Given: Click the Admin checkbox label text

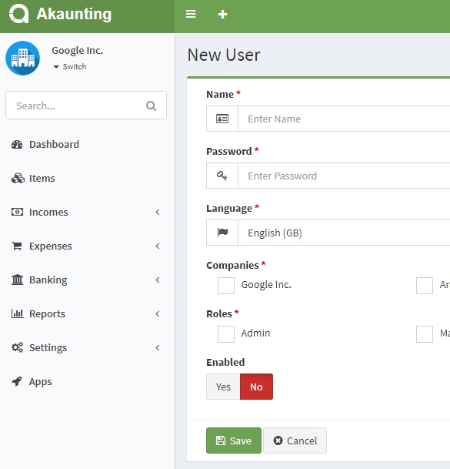Looking at the screenshot, I should (x=256, y=333).
